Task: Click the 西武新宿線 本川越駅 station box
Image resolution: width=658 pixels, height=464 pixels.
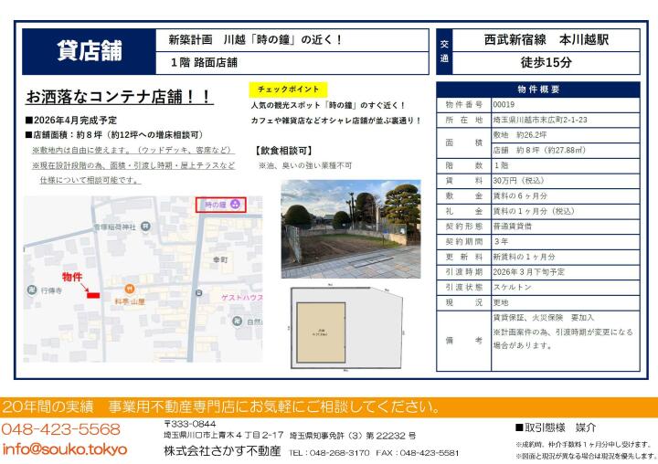Action: pyautogui.click(x=547, y=40)
